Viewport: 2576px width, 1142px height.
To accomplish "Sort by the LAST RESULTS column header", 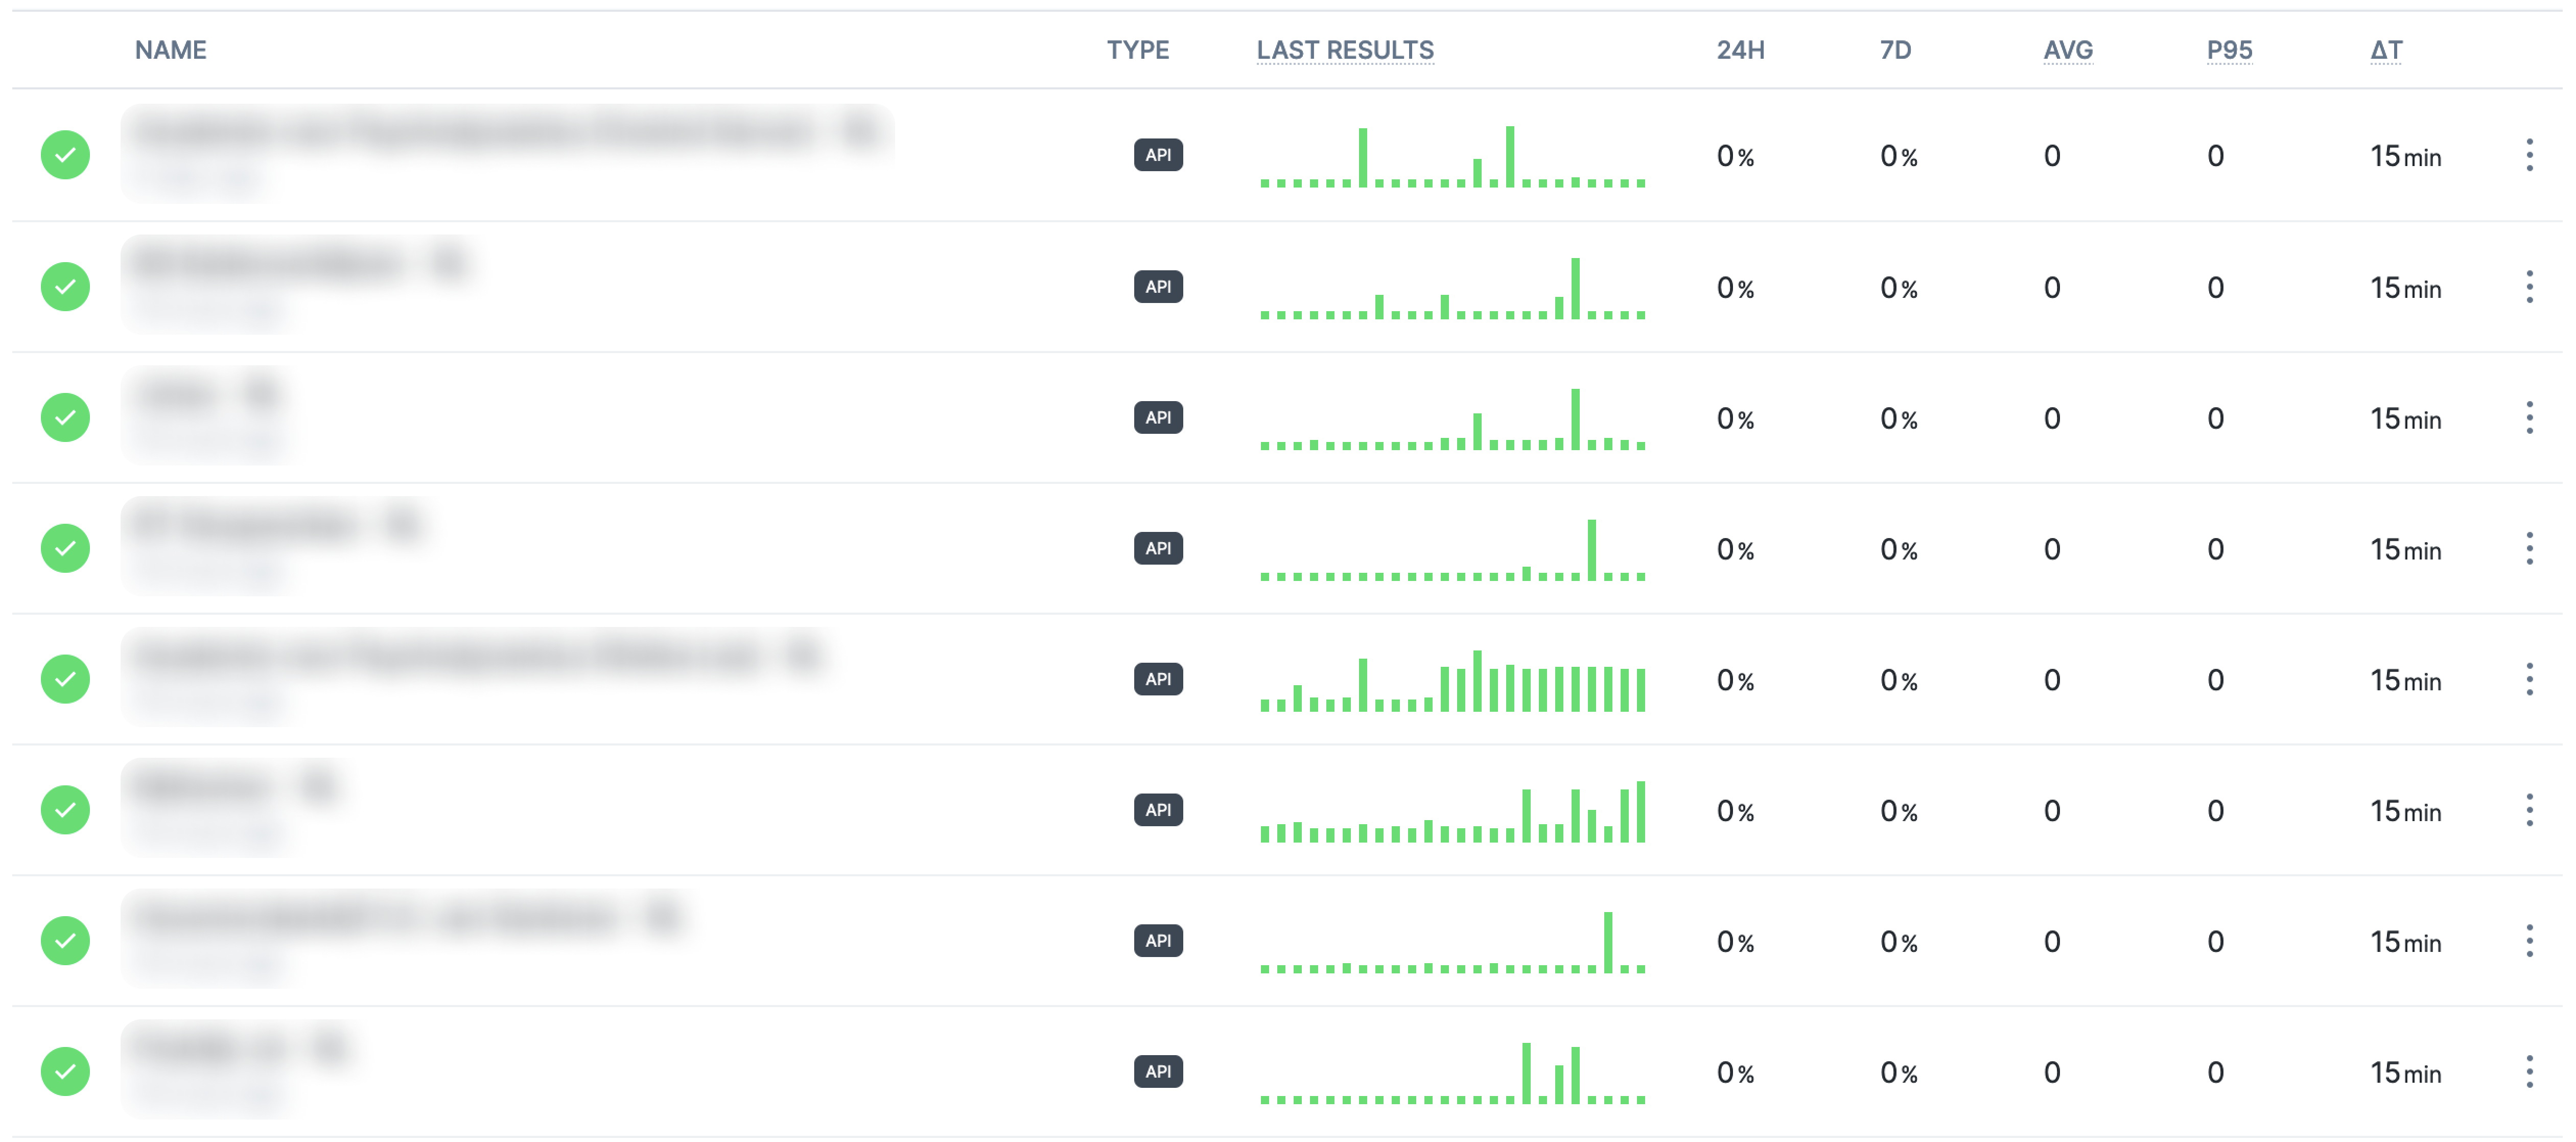I will 1345,50.
